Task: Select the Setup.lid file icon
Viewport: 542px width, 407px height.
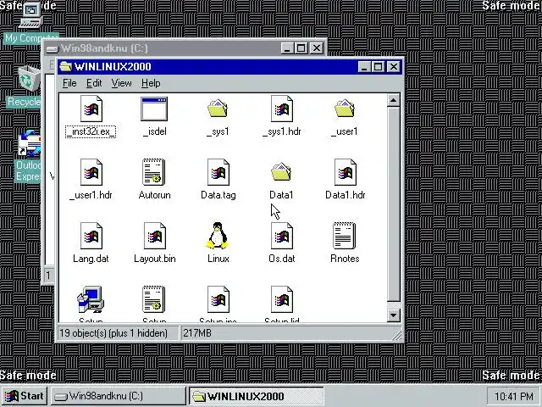Action: [282, 299]
